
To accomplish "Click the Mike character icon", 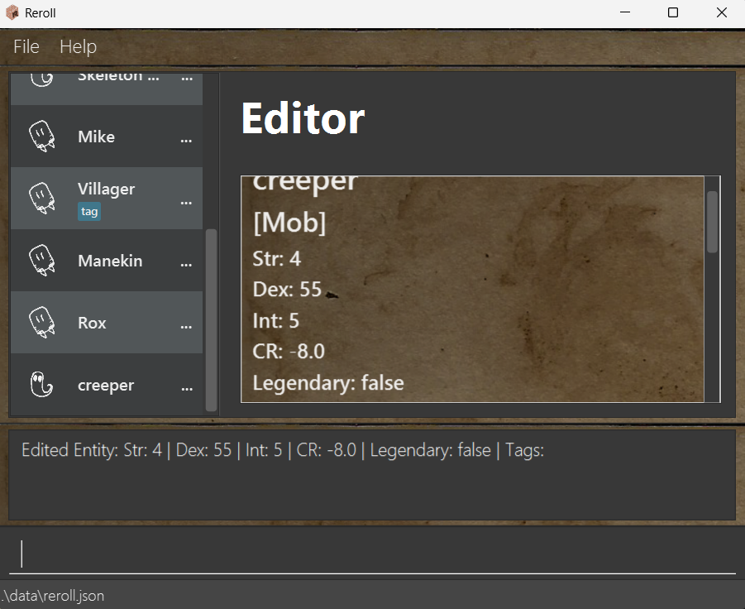I will pos(42,136).
